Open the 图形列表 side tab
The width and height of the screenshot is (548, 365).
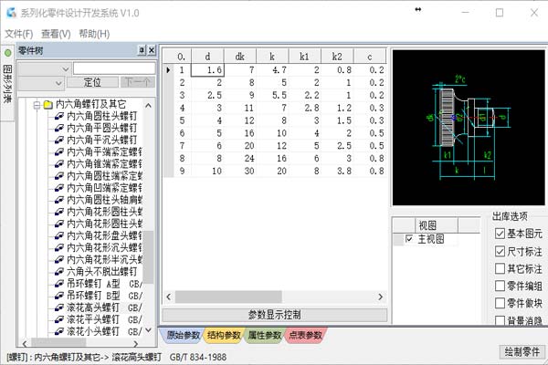(x=7, y=81)
